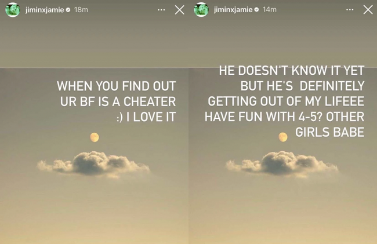Tap the cloud in the 18m story
The image size is (377, 244).
(93, 164)
